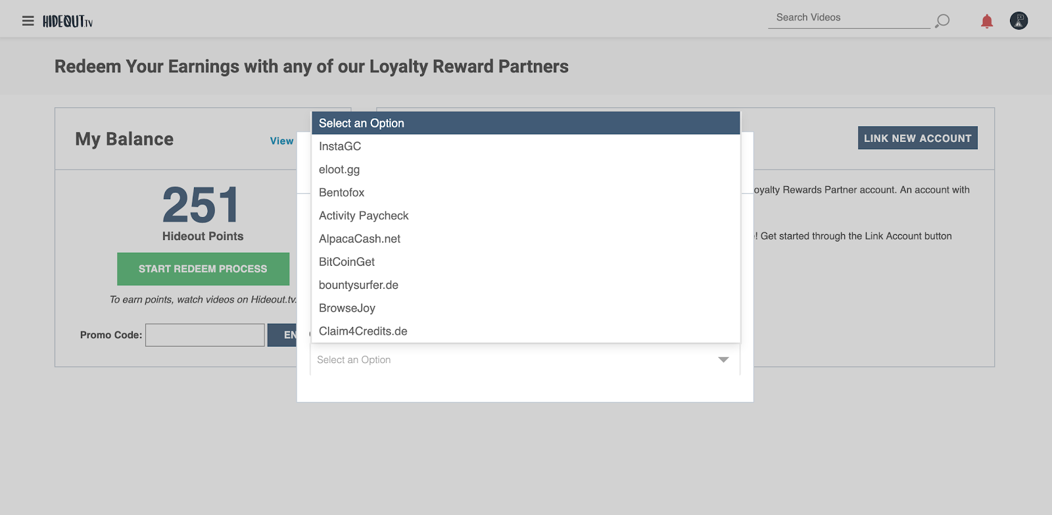Click the LINK NEW ACCOUNT button

917,137
